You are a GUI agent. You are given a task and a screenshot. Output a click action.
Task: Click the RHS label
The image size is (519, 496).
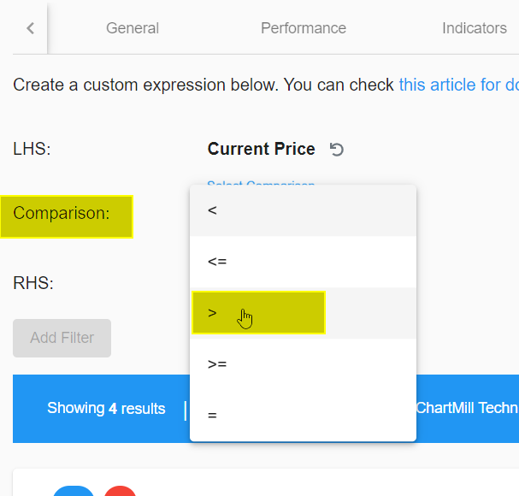pyautogui.click(x=33, y=283)
